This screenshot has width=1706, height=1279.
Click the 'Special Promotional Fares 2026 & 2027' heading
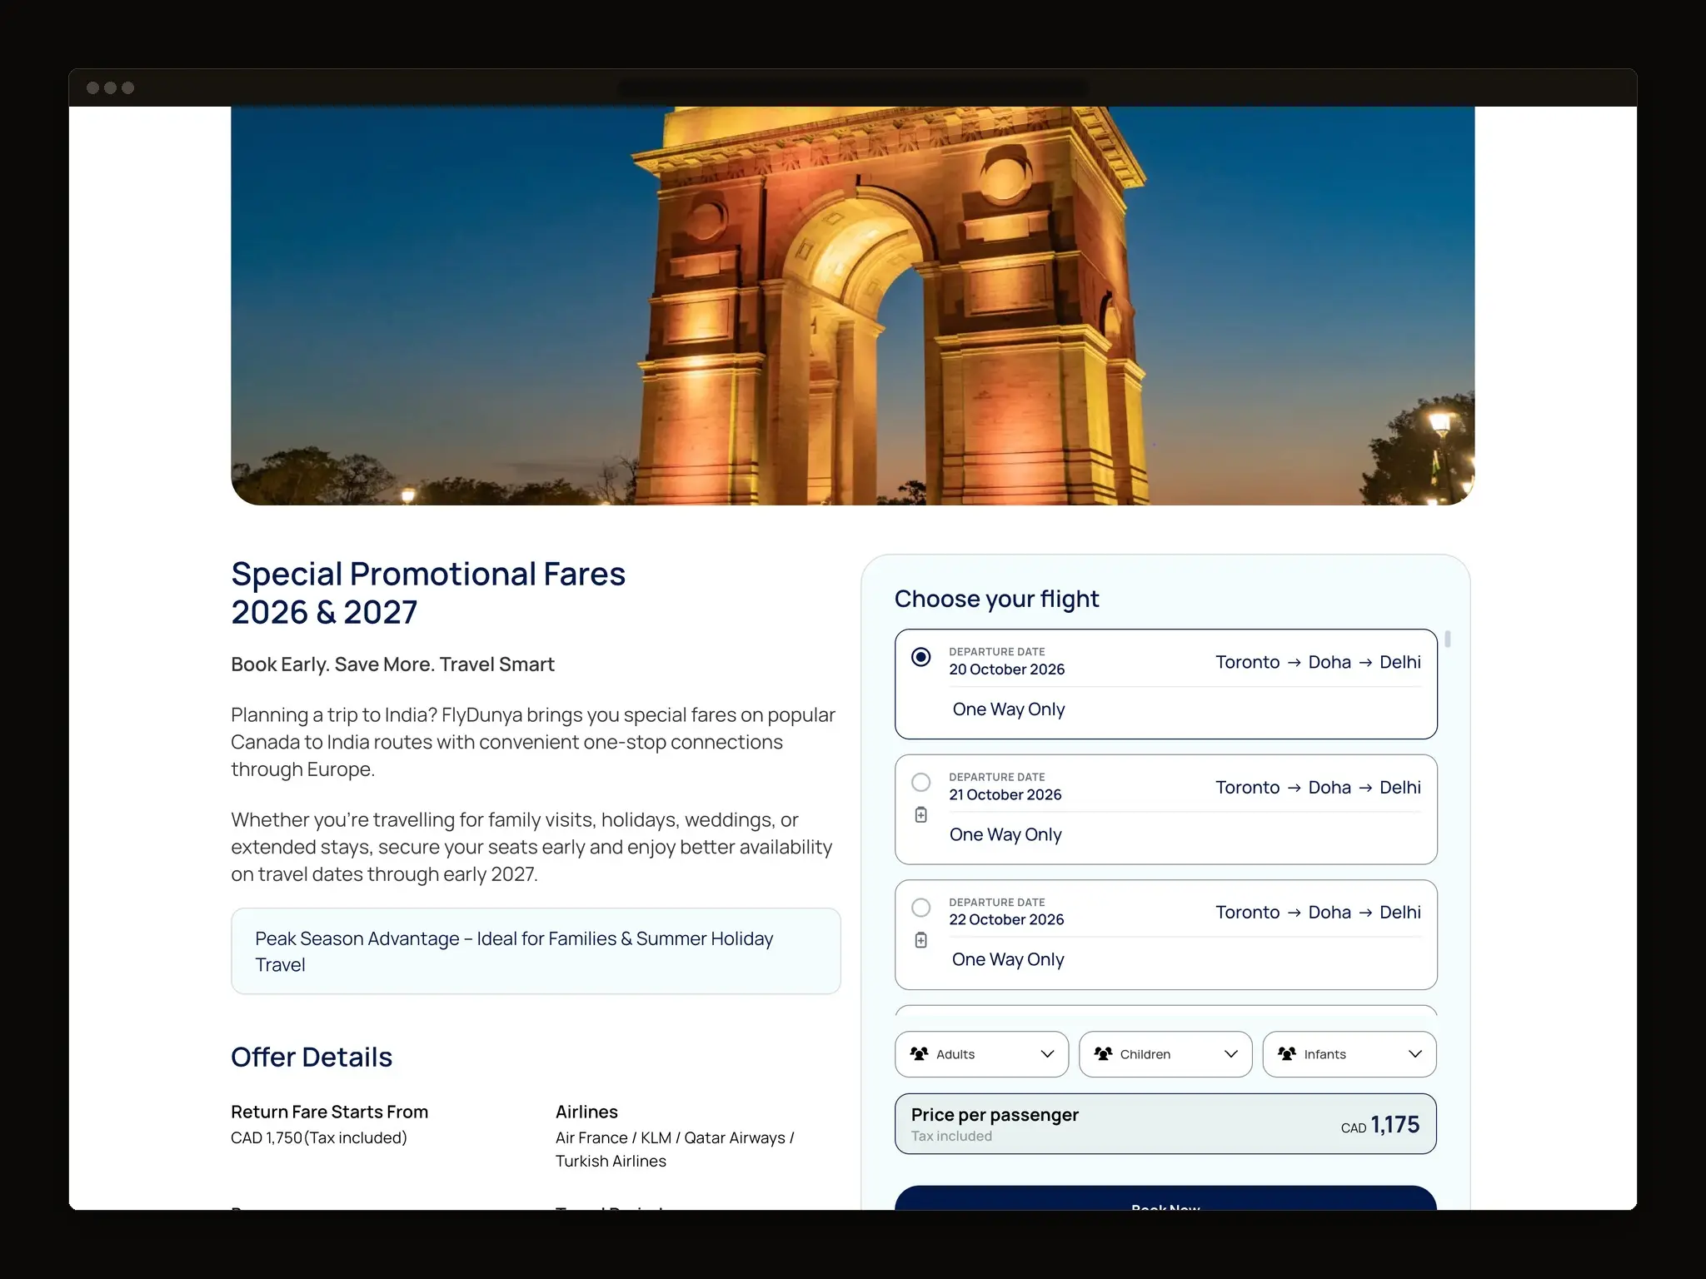click(x=428, y=593)
